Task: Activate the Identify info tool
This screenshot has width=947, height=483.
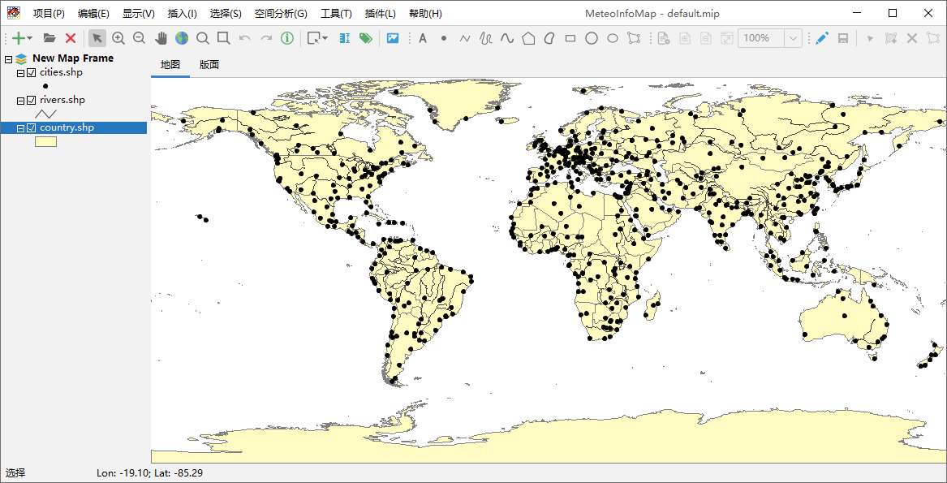Action: pyautogui.click(x=287, y=38)
